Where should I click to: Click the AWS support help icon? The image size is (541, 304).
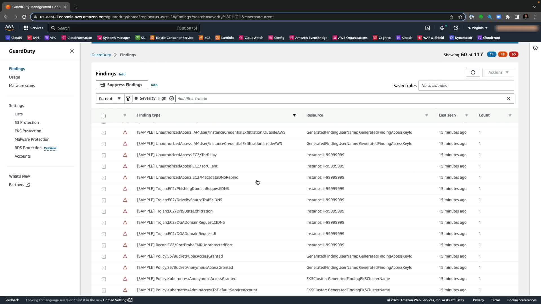click(456, 28)
